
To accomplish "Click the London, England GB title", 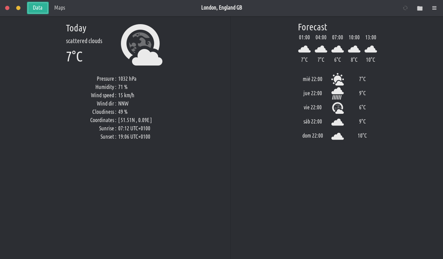I will (x=221, y=8).
